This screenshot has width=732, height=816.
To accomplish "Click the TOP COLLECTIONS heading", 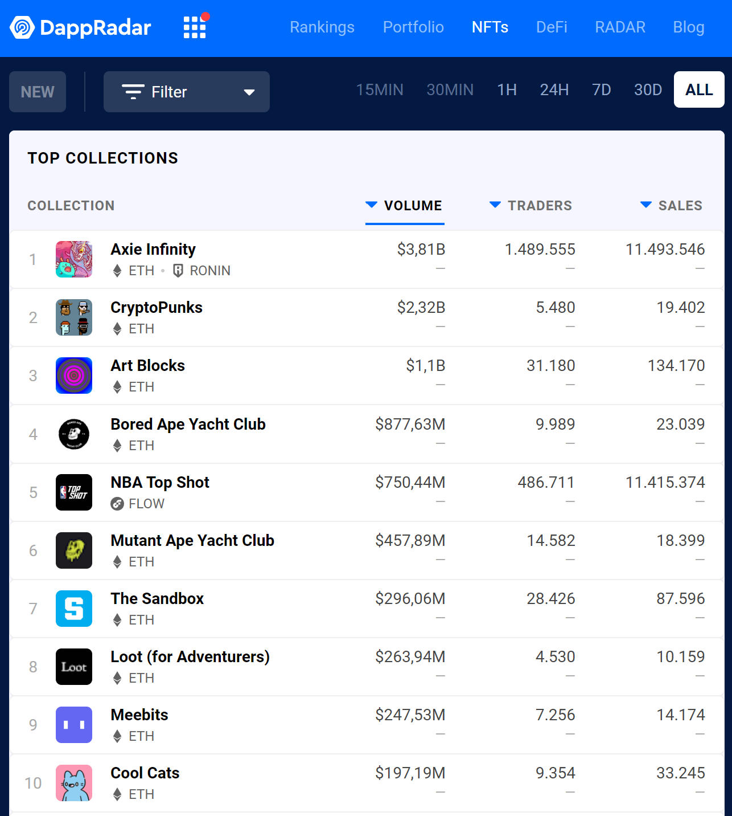I will point(103,158).
